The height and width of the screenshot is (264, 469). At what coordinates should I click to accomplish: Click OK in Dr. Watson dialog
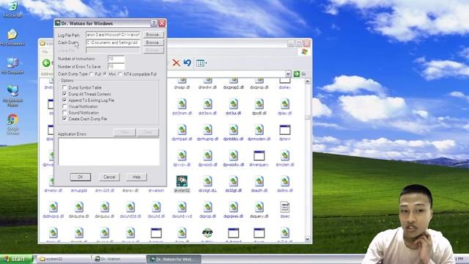pyautogui.click(x=81, y=177)
